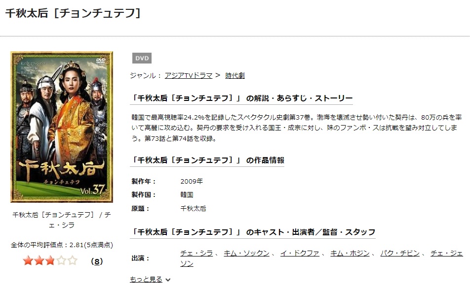Image resolution: width=470 pixels, height=288 pixels.
Task: Click the fourth empty rating star
Action: 61,260
